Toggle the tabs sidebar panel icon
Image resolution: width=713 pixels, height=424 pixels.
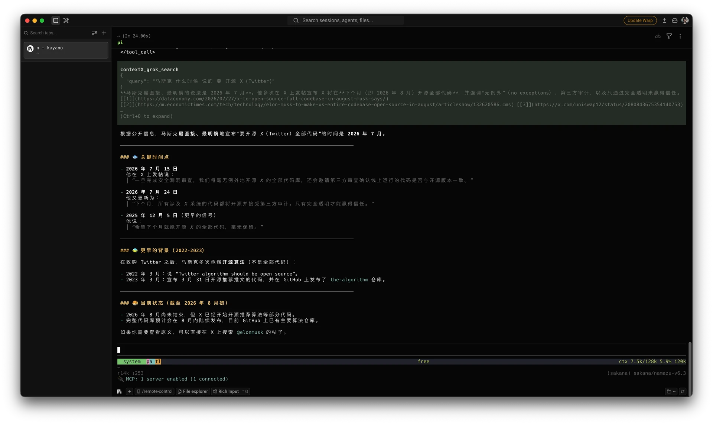pyautogui.click(x=56, y=20)
